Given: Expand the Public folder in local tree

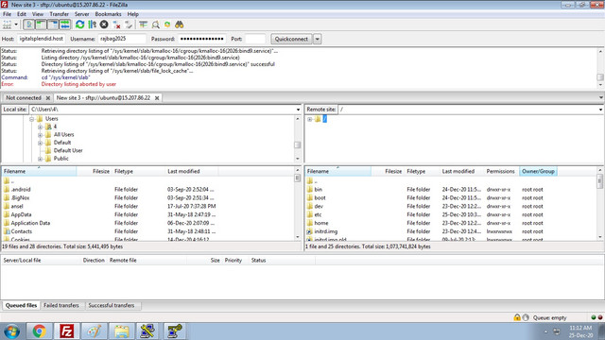Looking at the screenshot, I should click(40, 159).
